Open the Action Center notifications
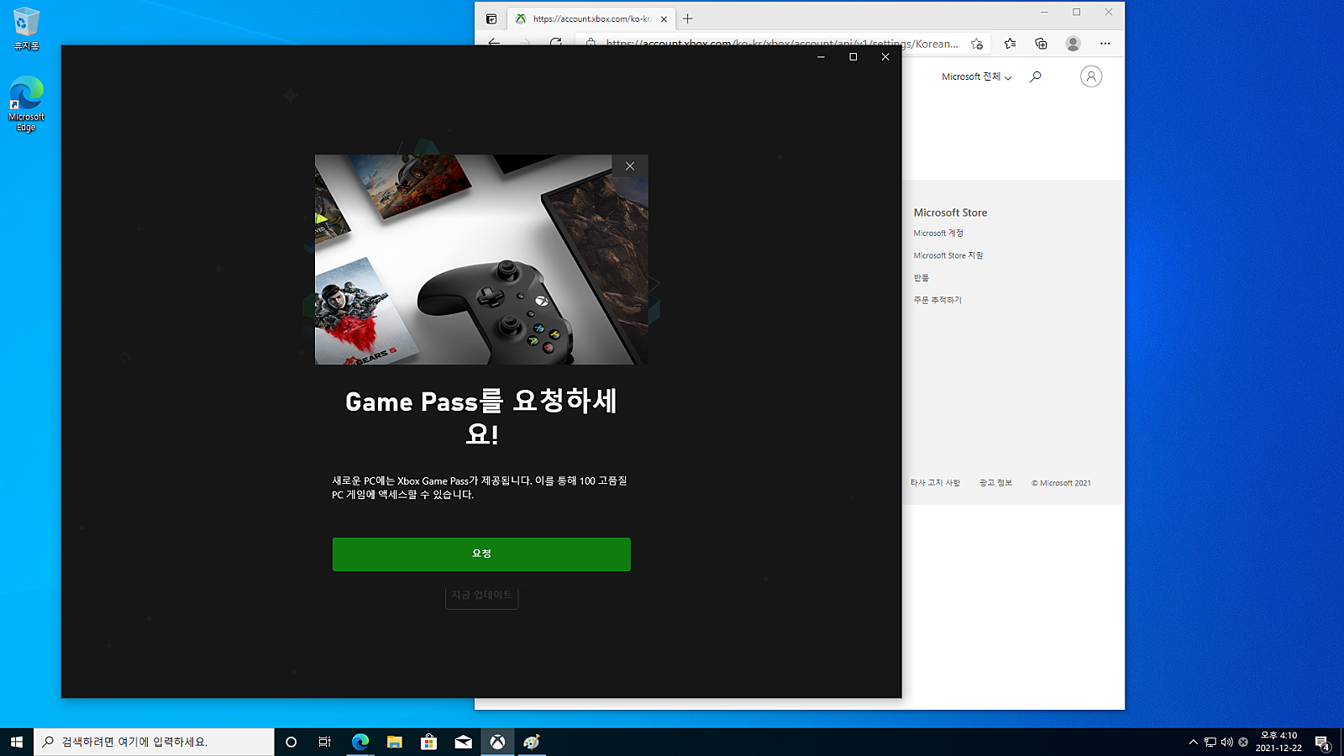 coord(1322,742)
